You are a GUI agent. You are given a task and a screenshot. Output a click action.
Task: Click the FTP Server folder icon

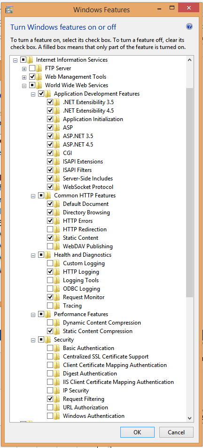pyautogui.click(x=39, y=68)
